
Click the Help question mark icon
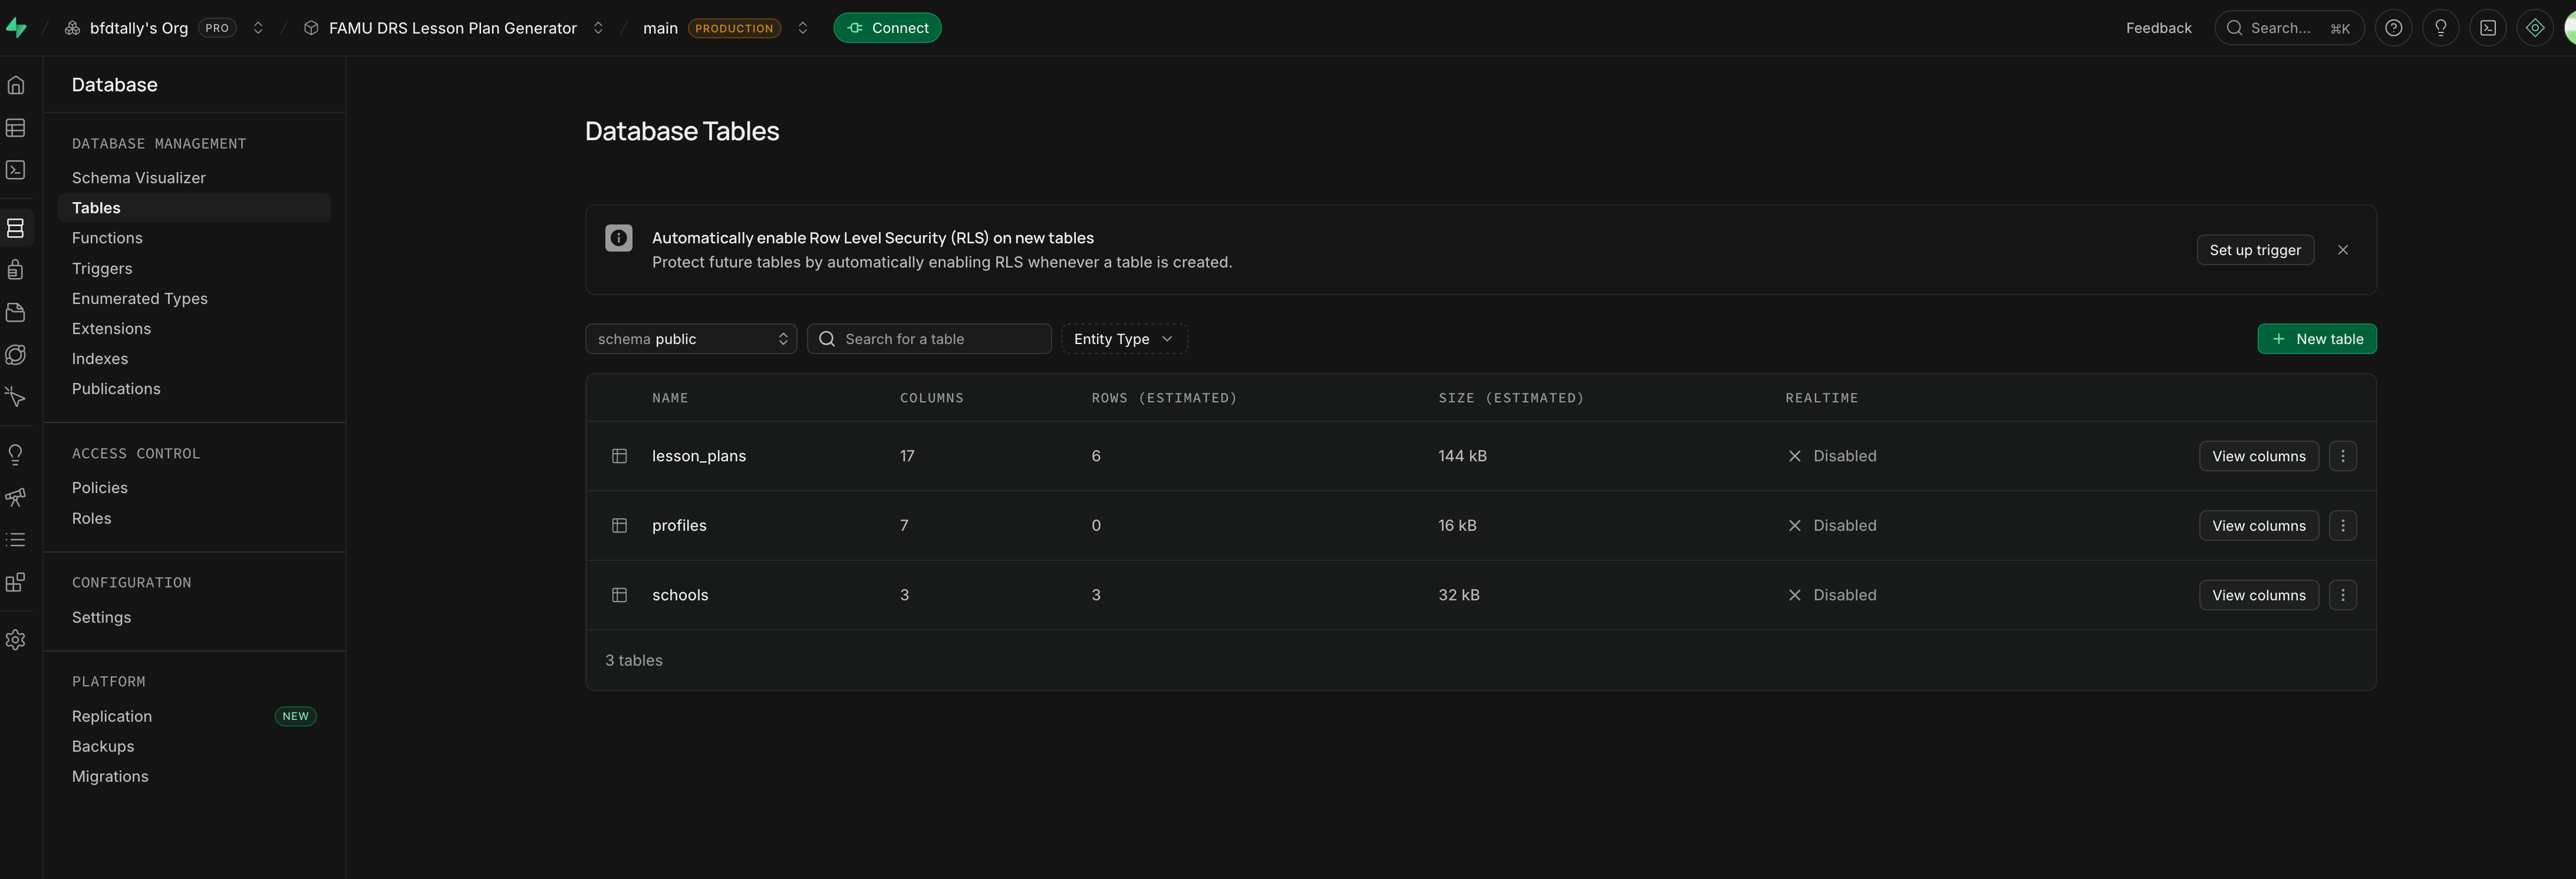tap(2393, 28)
